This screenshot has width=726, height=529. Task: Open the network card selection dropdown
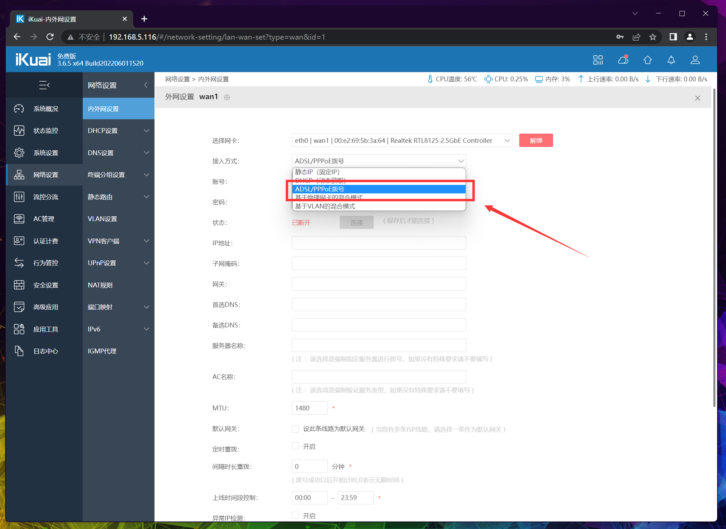pyautogui.click(x=402, y=140)
